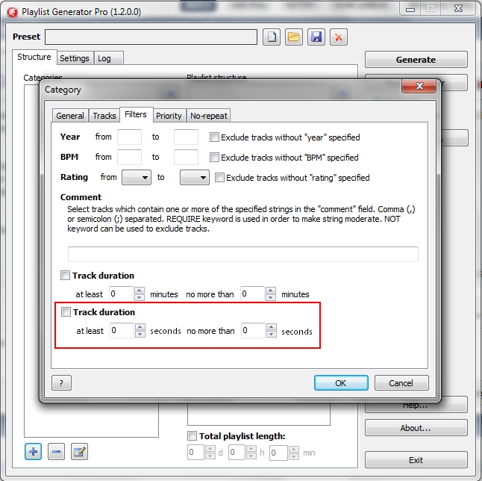Increase at least minutes spinner

pos(140,291)
